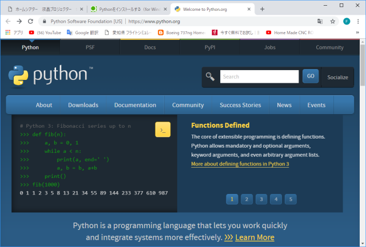
Task: Open the Downloads navigation menu
Action: point(83,105)
